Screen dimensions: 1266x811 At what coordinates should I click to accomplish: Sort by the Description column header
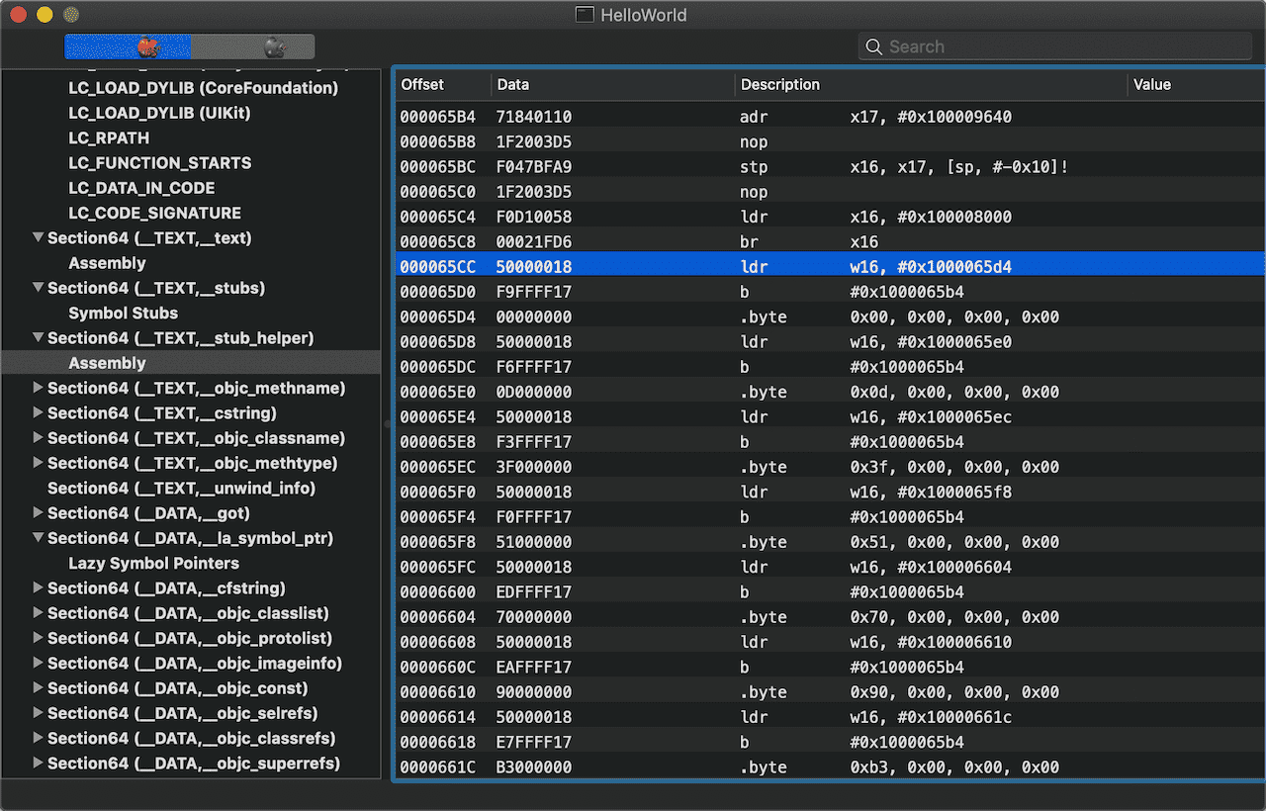coord(931,85)
